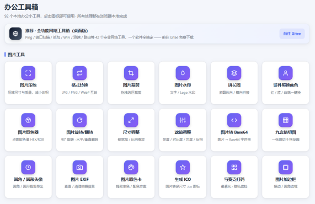The image size is (315, 204).
Task: Click the 图片工具 section heading
Action: pos(16,55)
